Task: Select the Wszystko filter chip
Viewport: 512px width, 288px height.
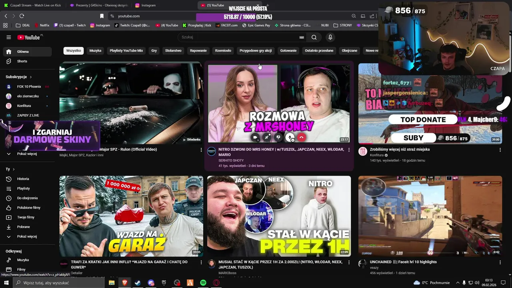Action: 74,51
